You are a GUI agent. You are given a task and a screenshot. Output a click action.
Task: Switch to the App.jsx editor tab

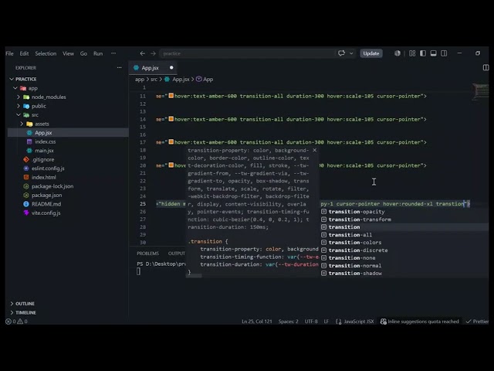150,68
